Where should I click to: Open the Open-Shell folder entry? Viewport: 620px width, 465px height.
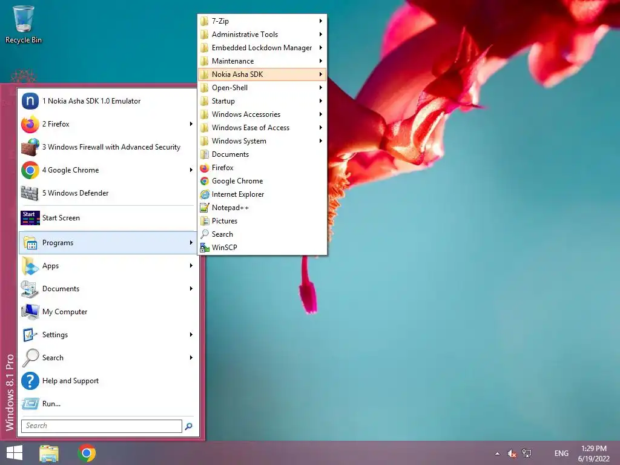pos(262,88)
